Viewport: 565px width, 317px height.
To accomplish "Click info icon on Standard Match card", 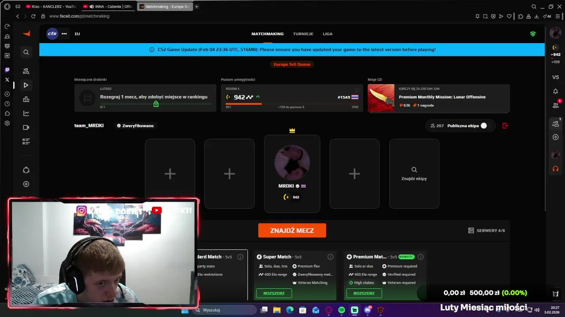I will [240, 257].
